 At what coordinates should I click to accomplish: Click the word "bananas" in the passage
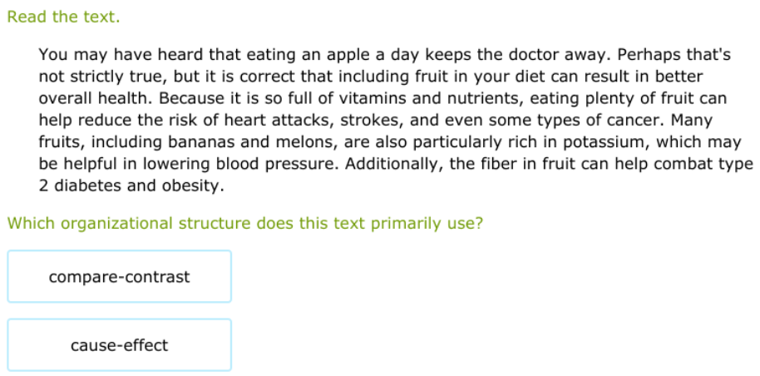184,141
